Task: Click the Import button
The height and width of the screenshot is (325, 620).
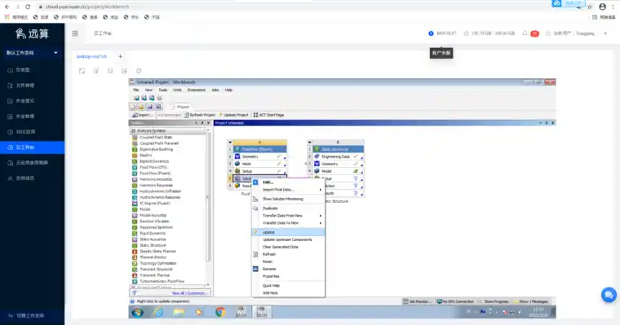Action: coord(142,115)
